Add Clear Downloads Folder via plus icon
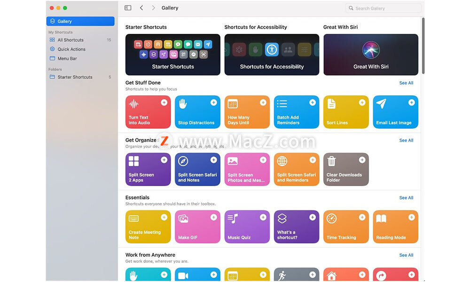Viewport: 470px width, 282px height. 362,160
